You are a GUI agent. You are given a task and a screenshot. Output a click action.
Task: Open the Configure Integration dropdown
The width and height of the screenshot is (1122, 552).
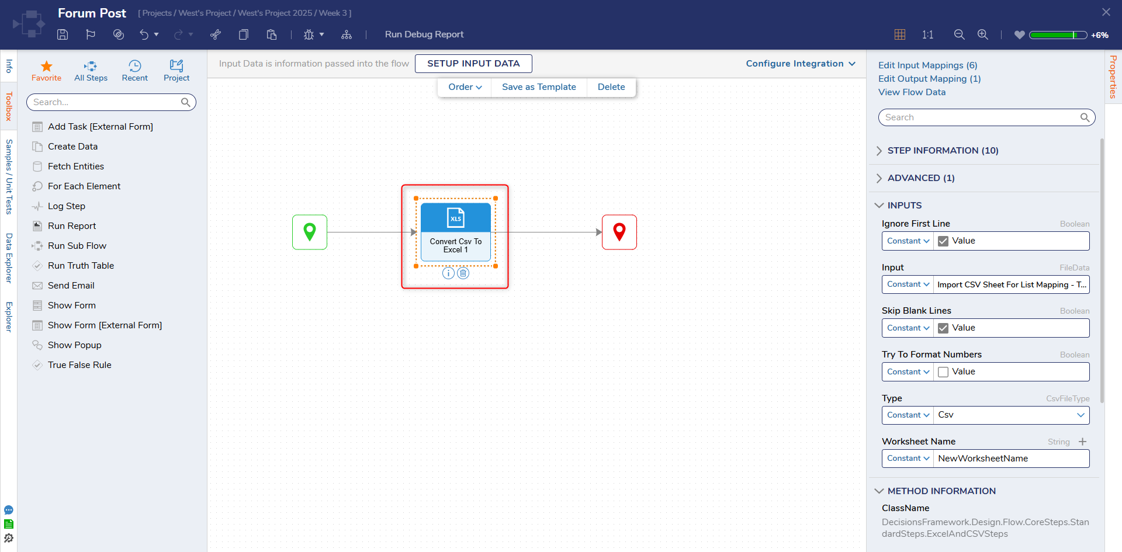800,64
